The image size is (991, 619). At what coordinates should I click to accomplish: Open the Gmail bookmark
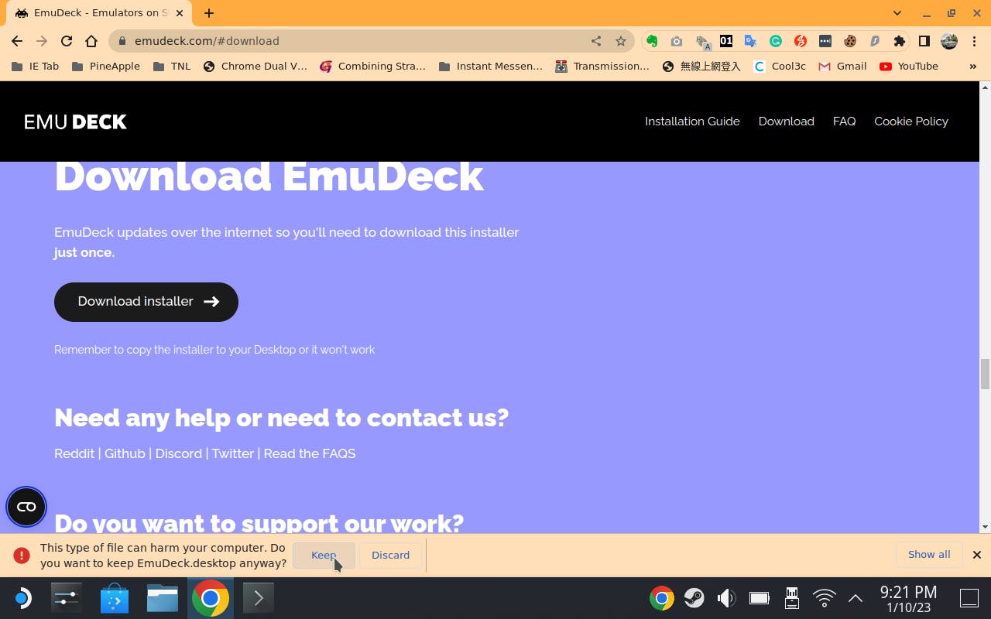[843, 67]
